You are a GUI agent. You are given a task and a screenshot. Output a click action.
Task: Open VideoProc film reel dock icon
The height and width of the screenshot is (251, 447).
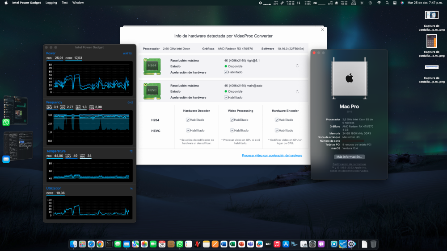point(351,244)
